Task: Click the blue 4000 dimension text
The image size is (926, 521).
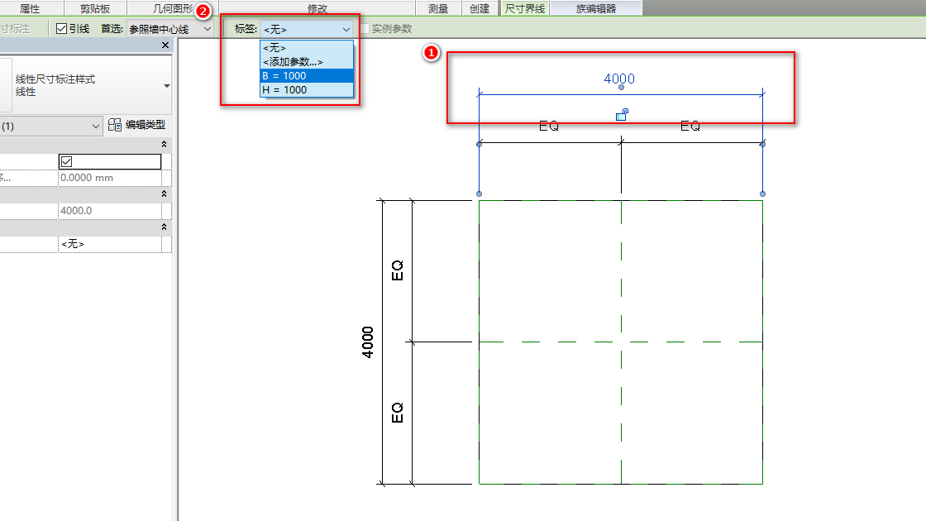Action: [619, 79]
